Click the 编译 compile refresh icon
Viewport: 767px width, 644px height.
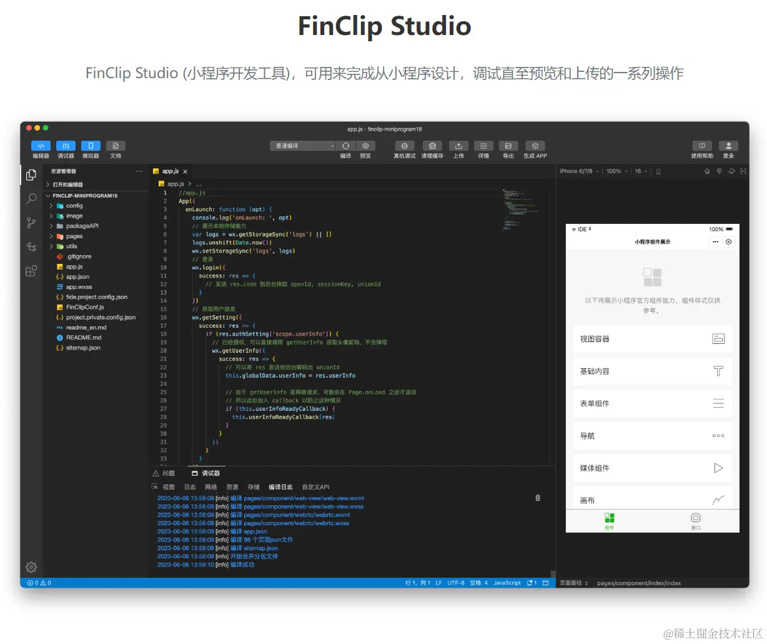click(x=345, y=146)
